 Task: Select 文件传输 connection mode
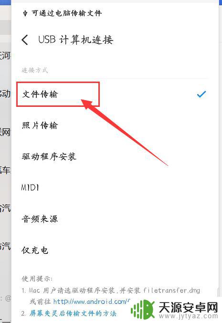tap(113, 94)
